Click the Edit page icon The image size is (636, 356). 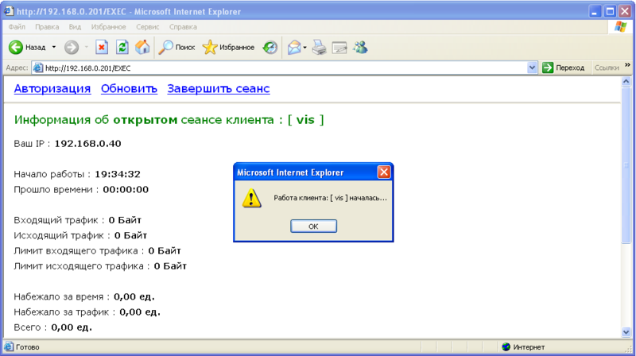[339, 48]
